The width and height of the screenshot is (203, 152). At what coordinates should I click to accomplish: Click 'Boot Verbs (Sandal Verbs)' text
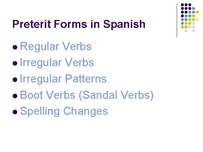click(x=87, y=95)
